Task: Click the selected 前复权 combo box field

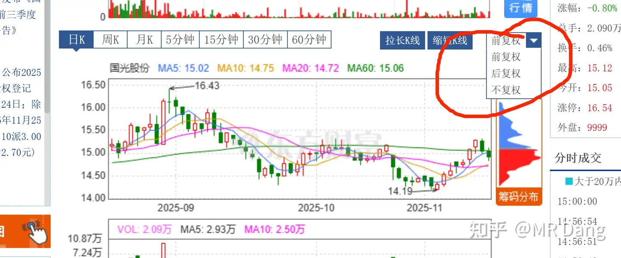Action: pyautogui.click(x=506, y=41)
